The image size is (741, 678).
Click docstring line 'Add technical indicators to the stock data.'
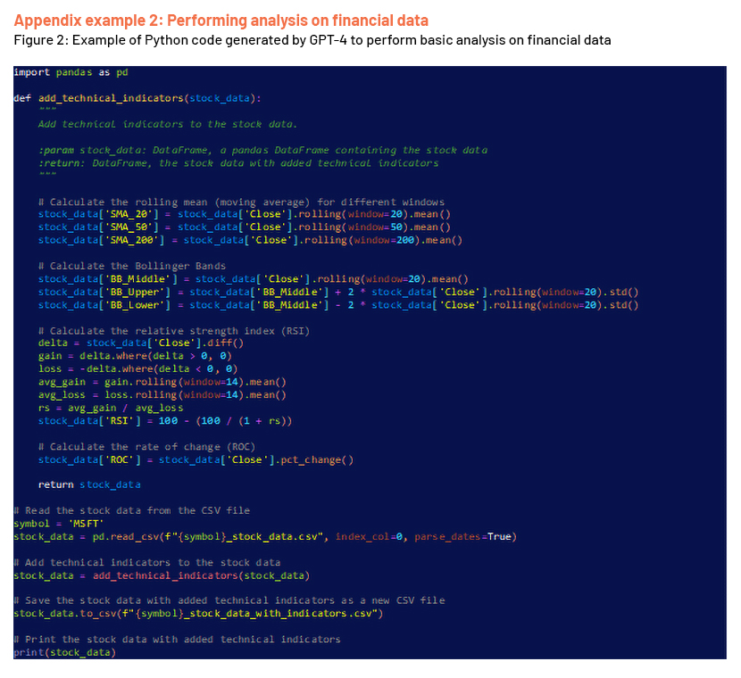click(x=168, y=124)
